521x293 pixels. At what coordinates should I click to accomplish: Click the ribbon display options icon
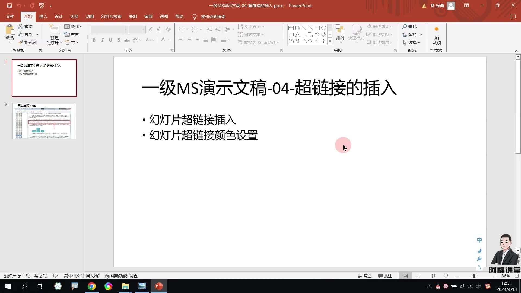tap(466, 5)
